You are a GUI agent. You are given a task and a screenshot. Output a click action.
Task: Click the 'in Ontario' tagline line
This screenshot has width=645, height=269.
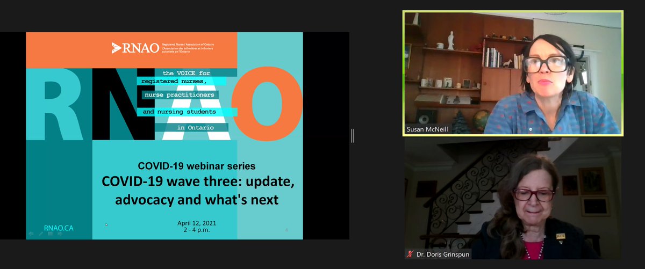point(195,127)
